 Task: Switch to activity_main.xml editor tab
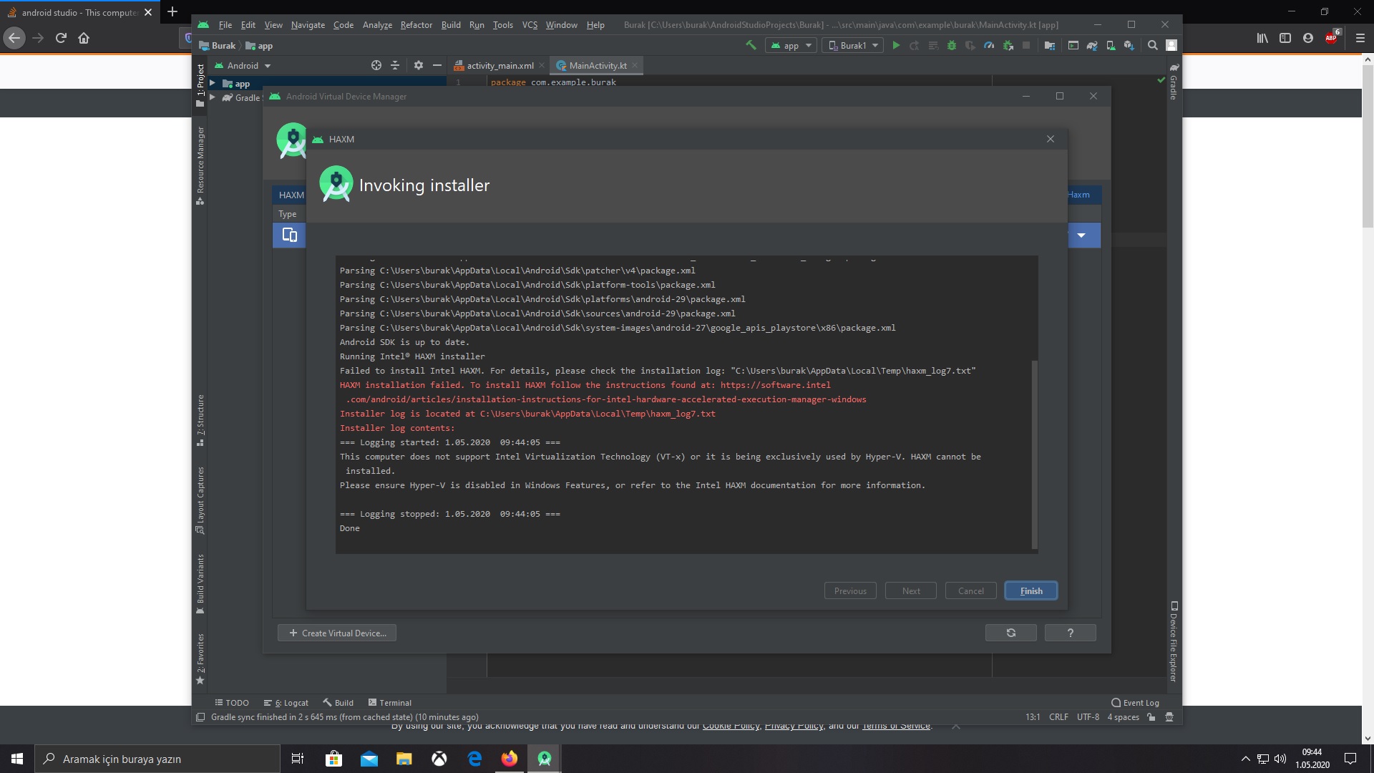(x=500, y=65)
